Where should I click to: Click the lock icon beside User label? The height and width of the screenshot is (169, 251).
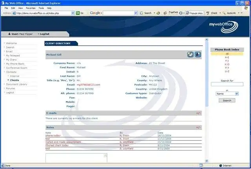(x=9, y=34)
